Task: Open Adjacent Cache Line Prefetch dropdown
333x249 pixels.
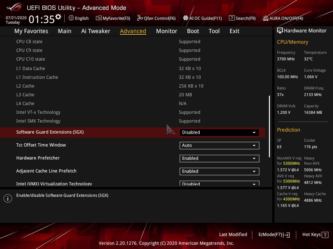Action: click(220, 171)
